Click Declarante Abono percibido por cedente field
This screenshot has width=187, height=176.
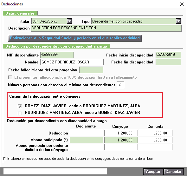coord(87,147)
